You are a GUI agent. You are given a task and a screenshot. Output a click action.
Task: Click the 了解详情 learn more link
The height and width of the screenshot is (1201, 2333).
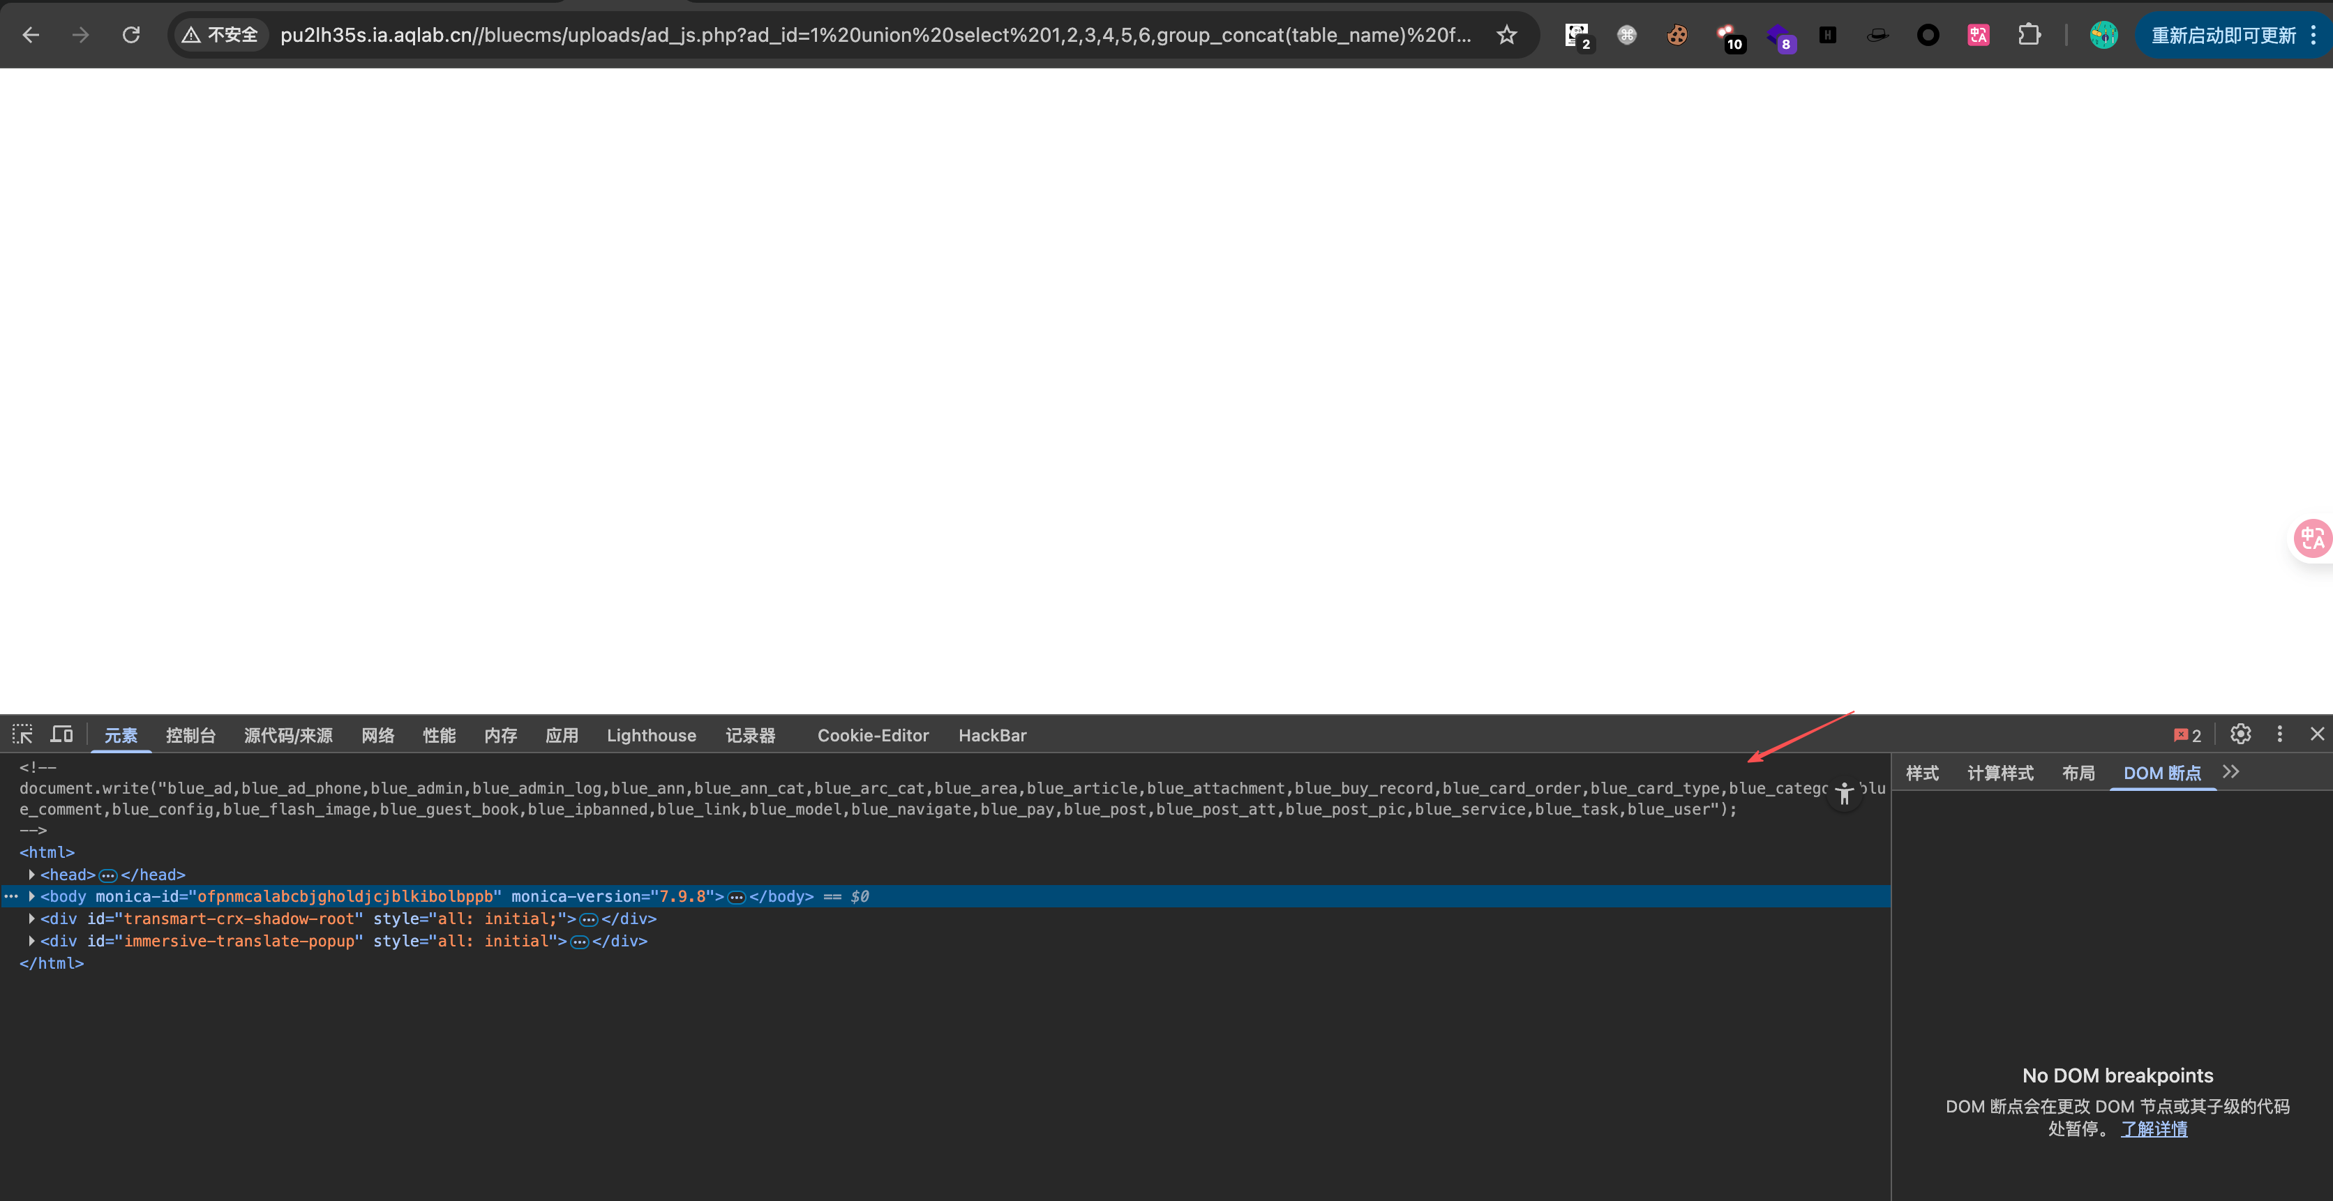click(2154, 1128)
